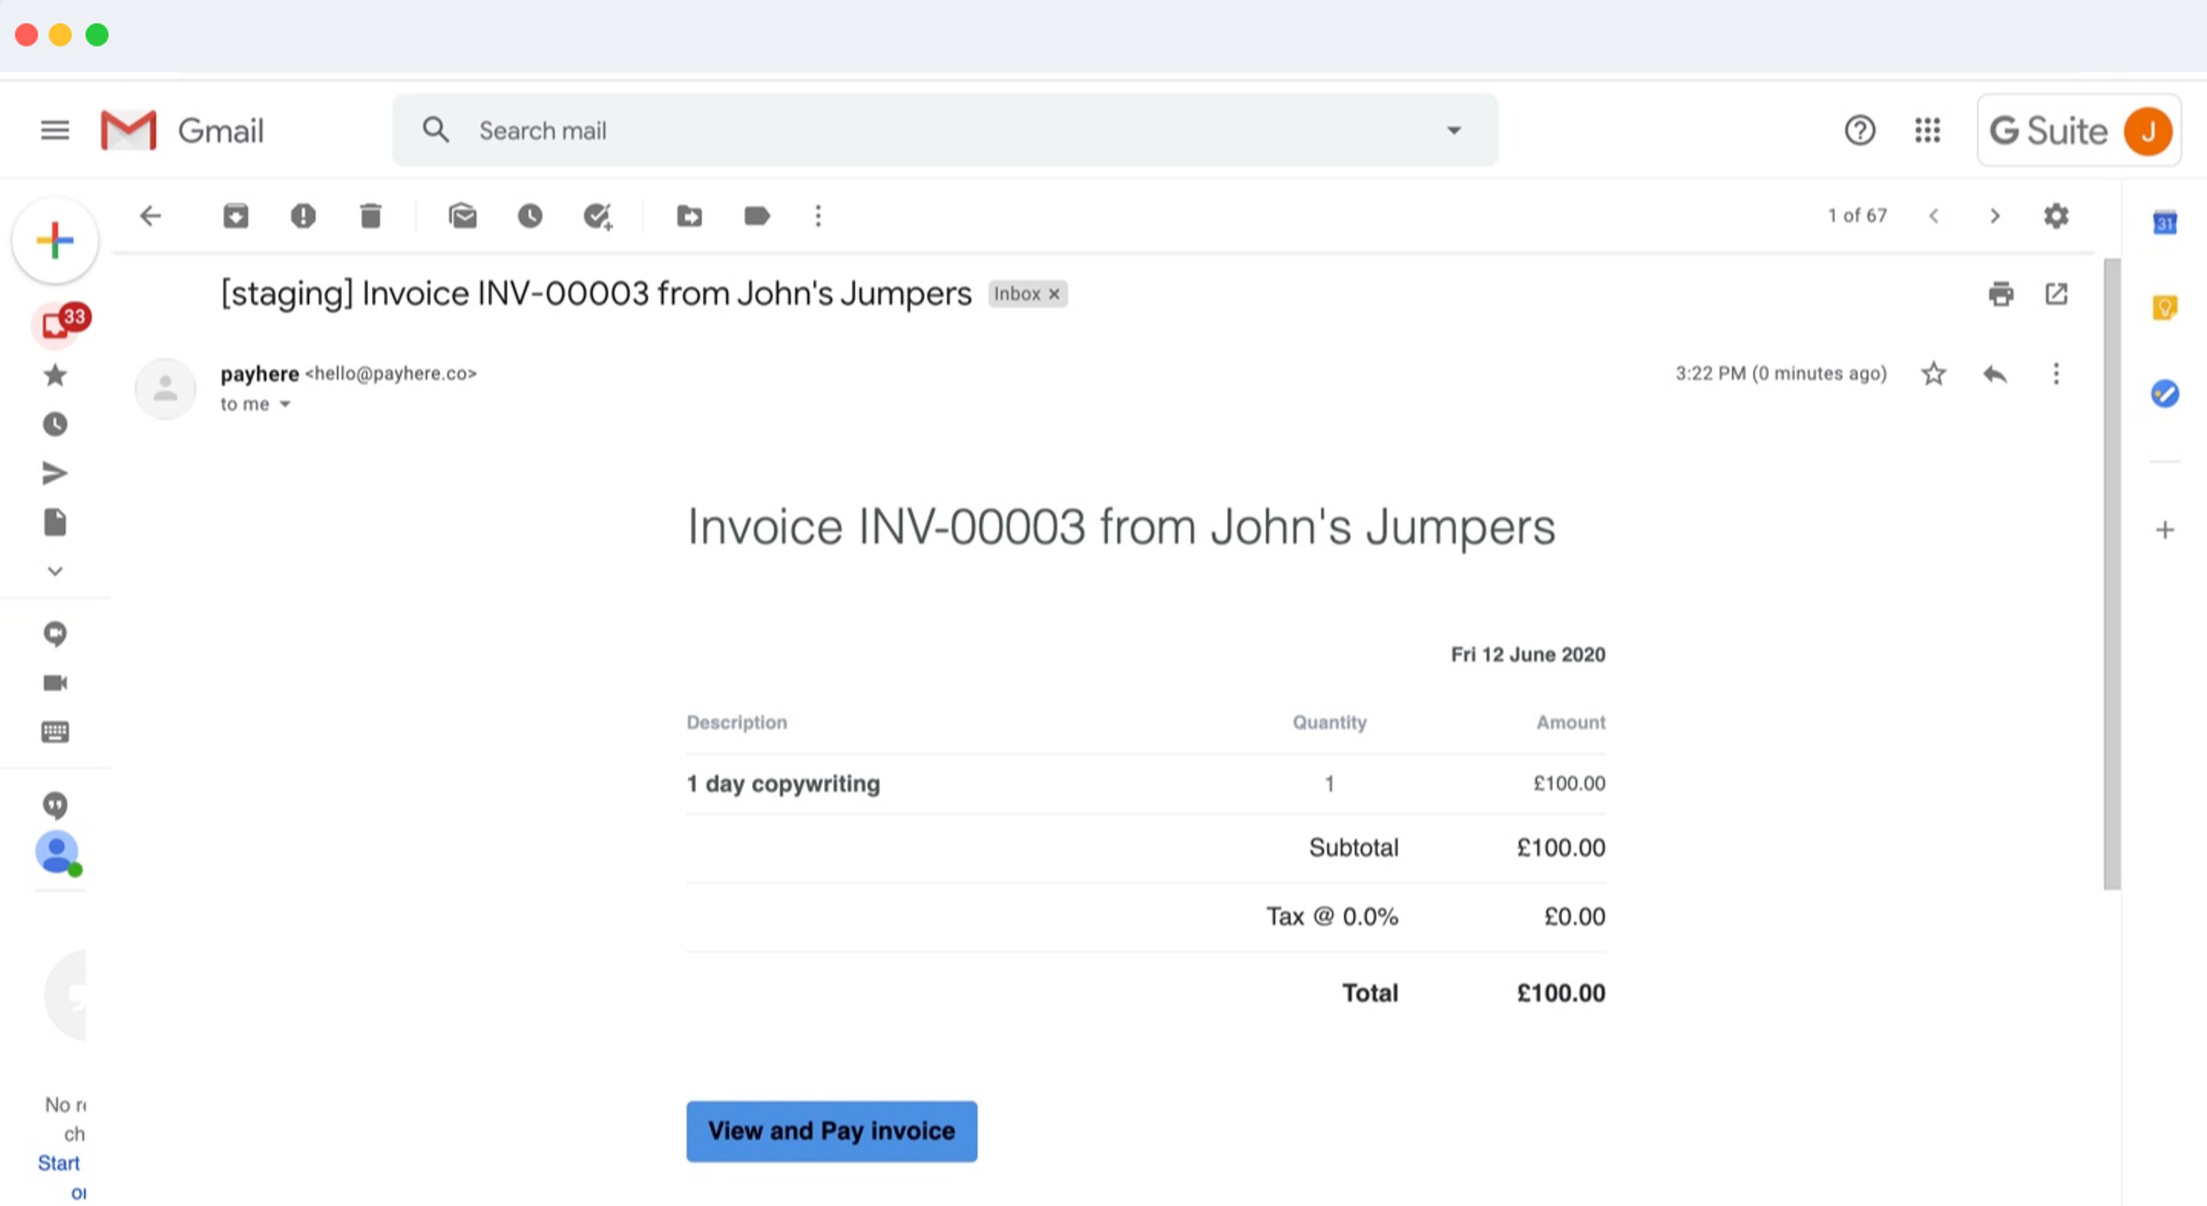Add this email to Tasks
The image size is (2207, 1206).
coord(597,216)
